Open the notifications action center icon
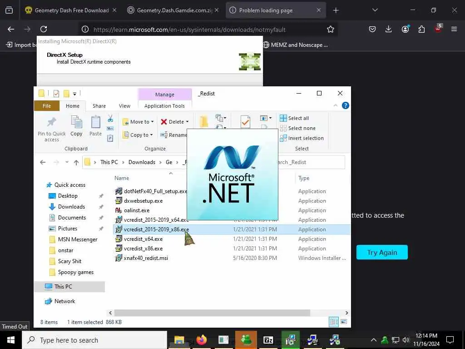The image size is (465, 349). point(450,340)
